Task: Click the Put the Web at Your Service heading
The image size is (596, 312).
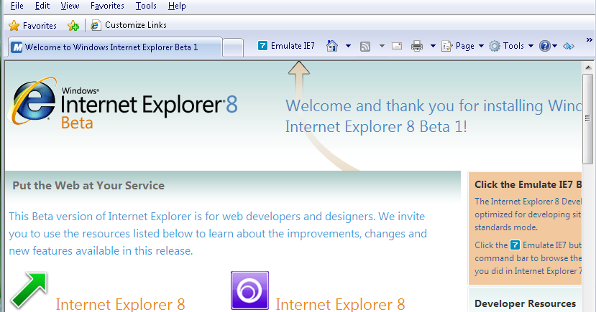Action: coord(88,185)
